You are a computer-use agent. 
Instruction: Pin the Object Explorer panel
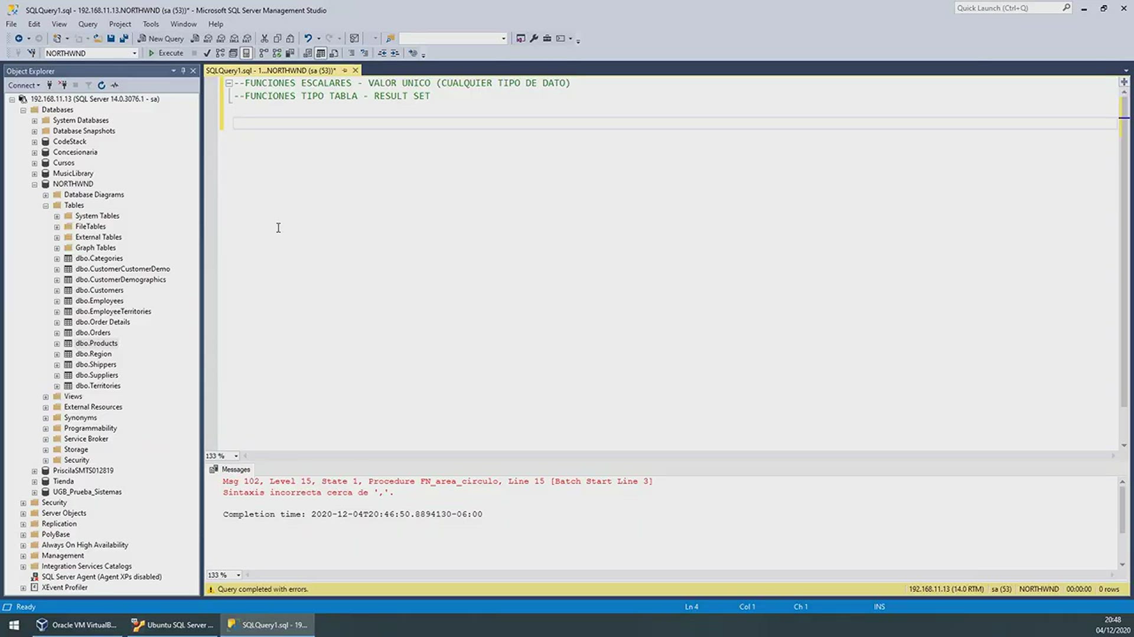pyautogui.click(x=183, y=71)
